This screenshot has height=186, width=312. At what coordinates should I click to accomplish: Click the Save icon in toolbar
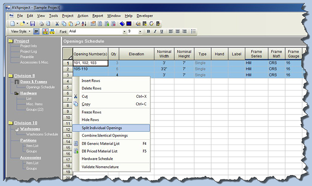click(x=32, y=24)
